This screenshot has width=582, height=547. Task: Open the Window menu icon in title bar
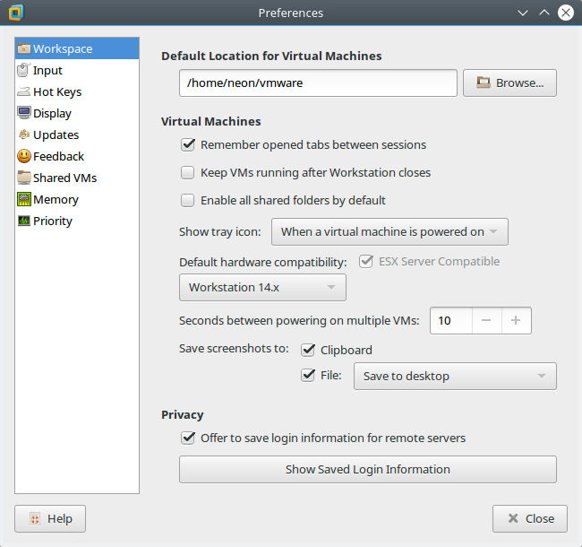pos(14,13)
